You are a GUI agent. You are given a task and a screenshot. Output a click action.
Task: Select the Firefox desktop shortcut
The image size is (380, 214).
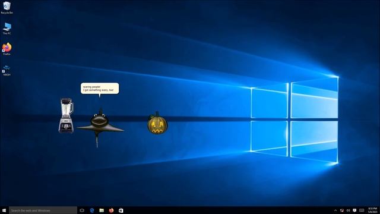tap(7, 49)
